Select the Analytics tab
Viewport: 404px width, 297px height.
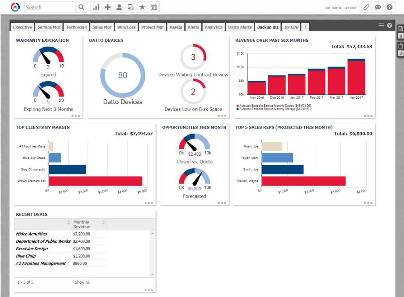[213, 27]
